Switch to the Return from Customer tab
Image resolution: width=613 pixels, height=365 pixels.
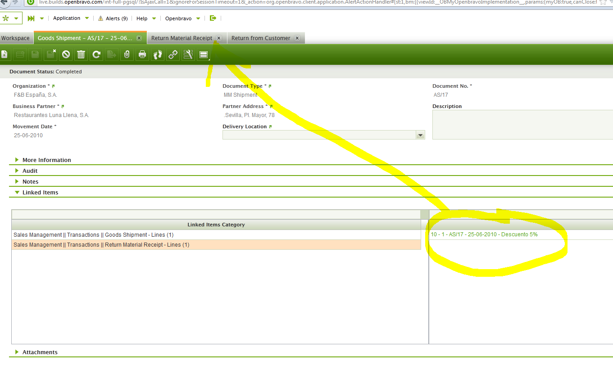click(x=261, y=38)
